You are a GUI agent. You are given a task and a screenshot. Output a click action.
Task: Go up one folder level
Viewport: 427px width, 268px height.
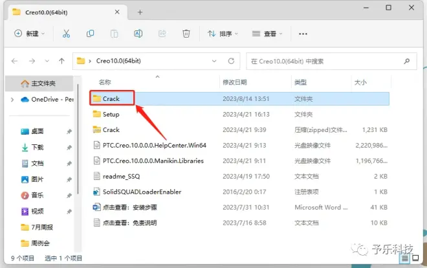pyautogui.click(x=62, y=61)
